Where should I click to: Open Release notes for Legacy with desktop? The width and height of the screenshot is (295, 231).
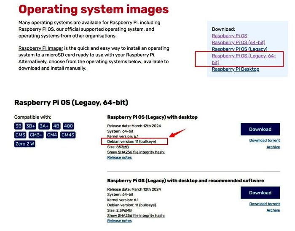tap(119, 157)
